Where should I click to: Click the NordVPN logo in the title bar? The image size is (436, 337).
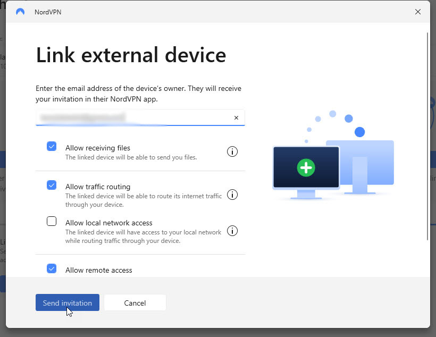coord(20,12)
